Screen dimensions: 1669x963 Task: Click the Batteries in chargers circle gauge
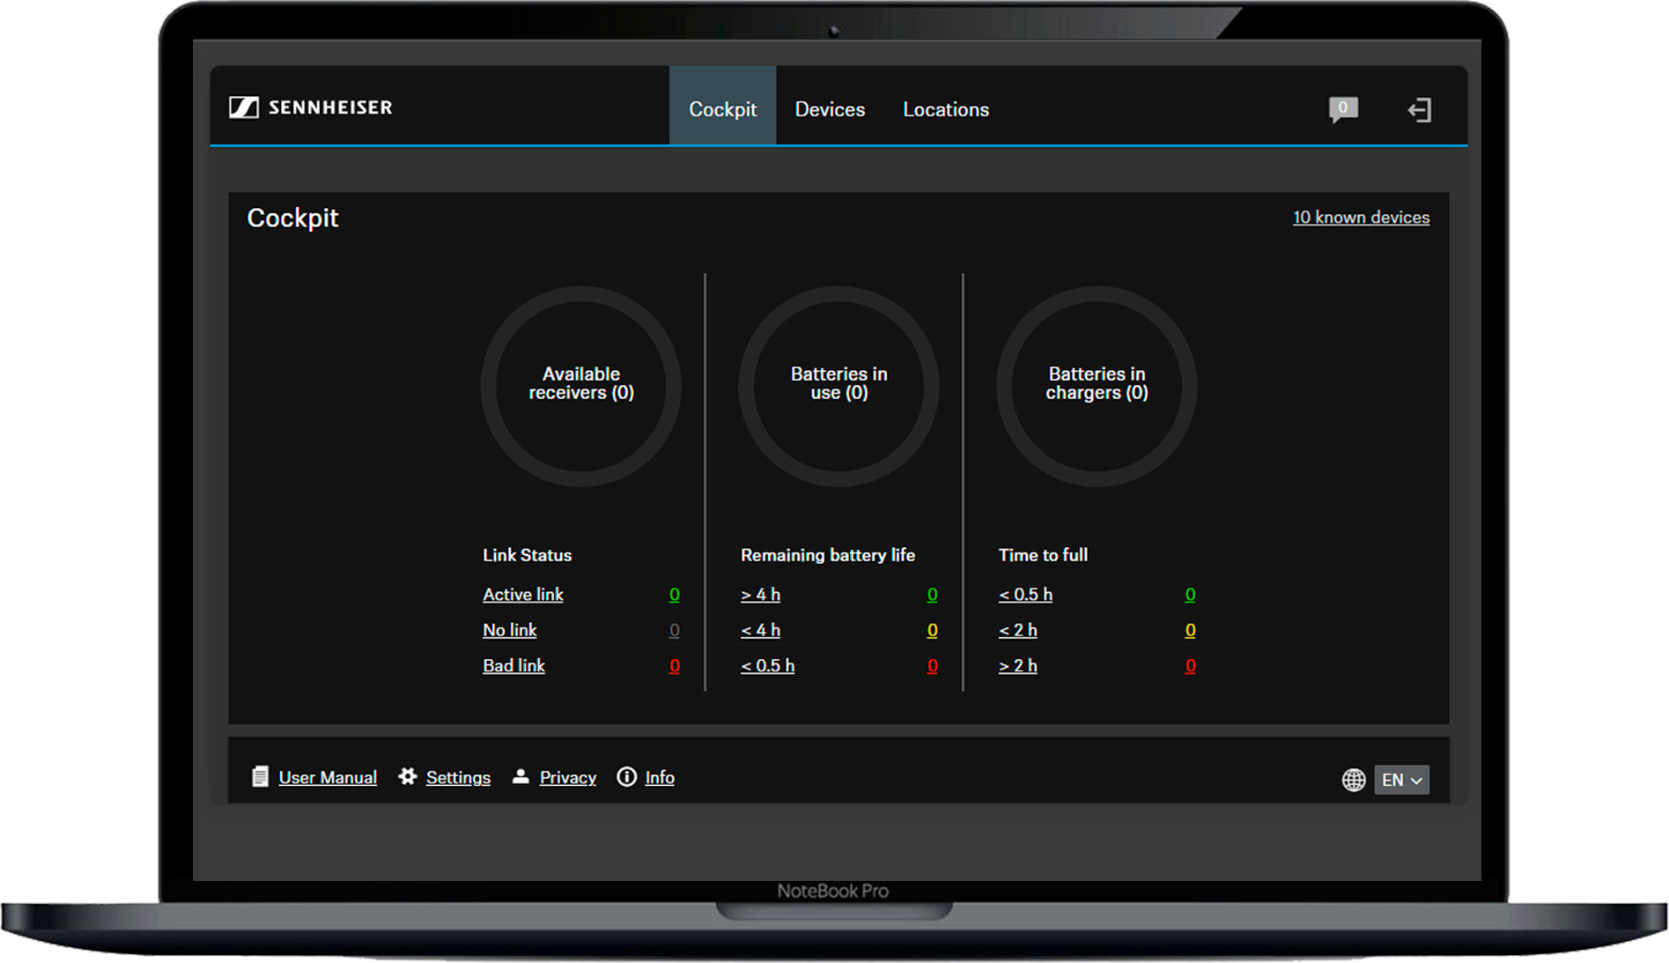pos(1097,385)
